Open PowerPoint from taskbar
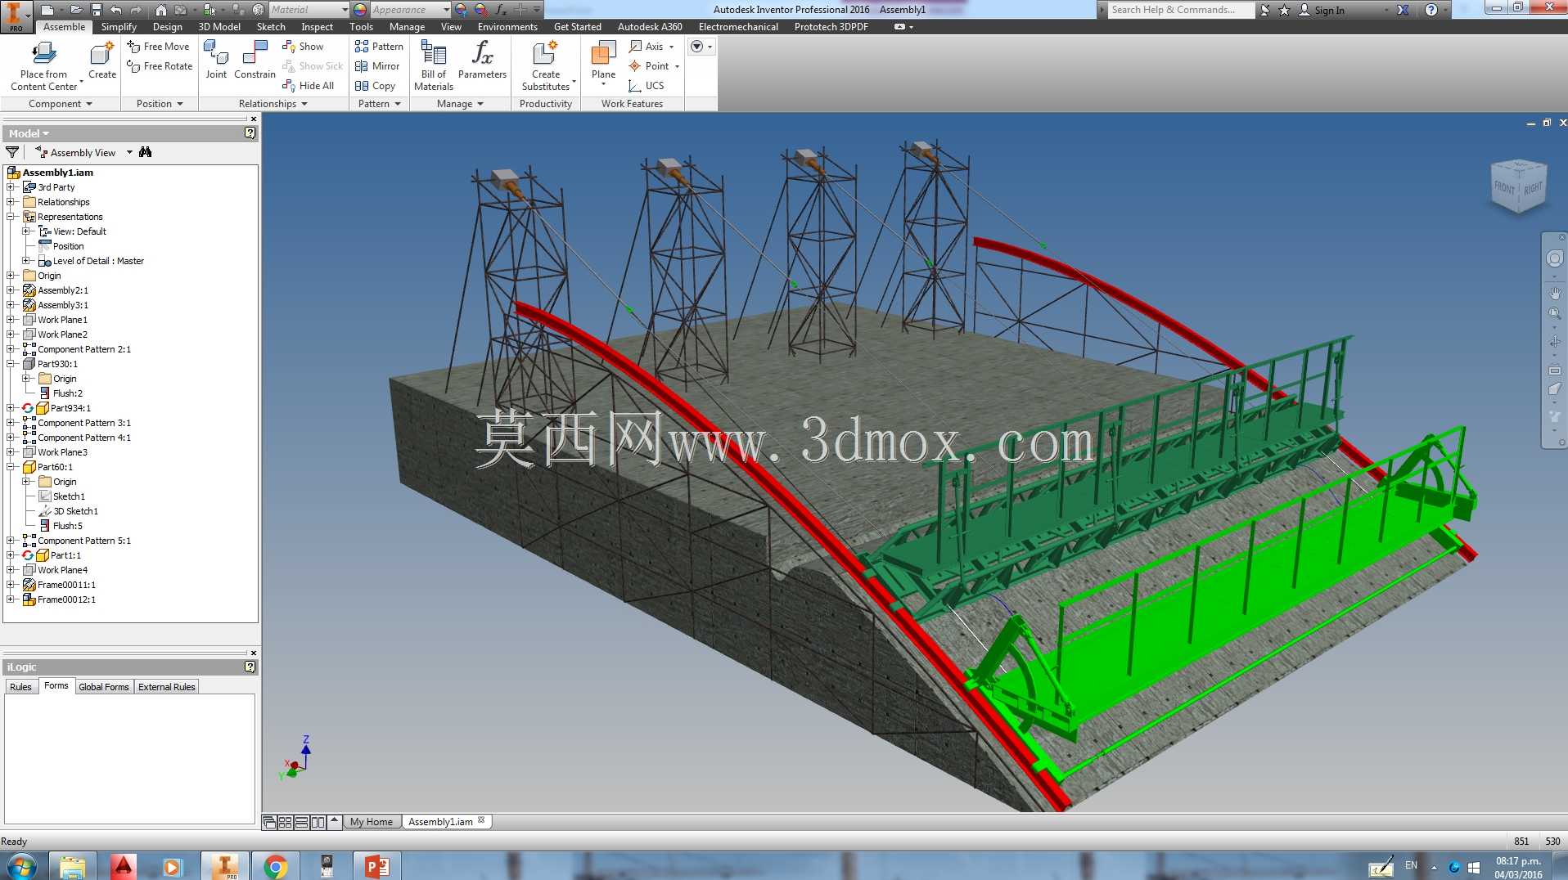Screen dimensions: 1568x880 tap(376, 866)
